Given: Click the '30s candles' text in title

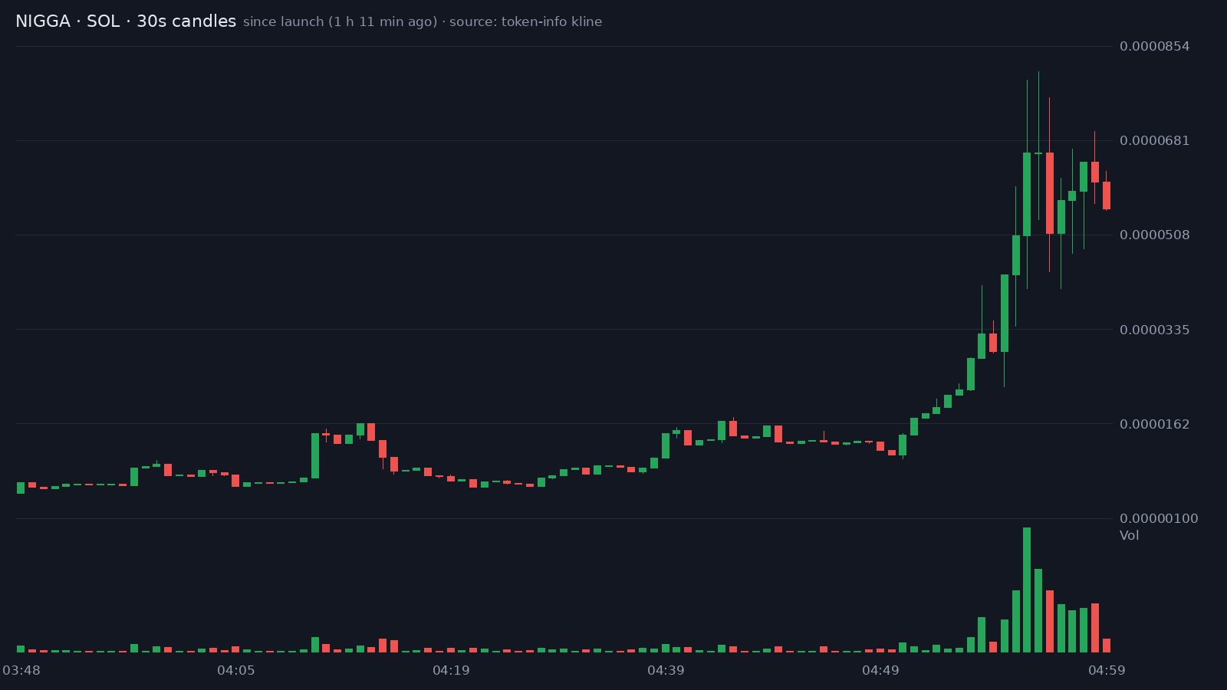Looking at the screenshot, I should click(186, 21).
